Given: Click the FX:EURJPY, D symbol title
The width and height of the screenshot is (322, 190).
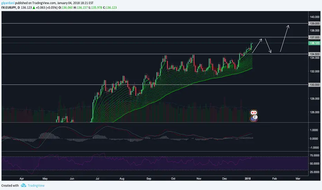Looking at the screenshot, I should (x=10, y=8).
